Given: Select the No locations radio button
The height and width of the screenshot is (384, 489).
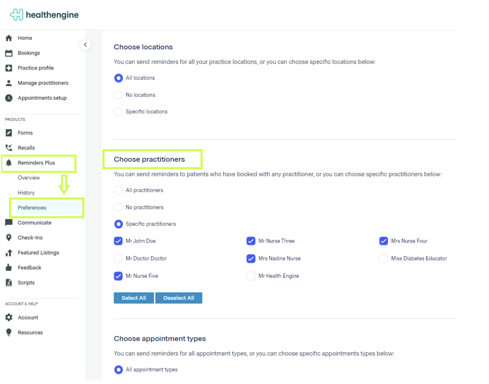Looking at the screenshot, I should tap(118, 95).
